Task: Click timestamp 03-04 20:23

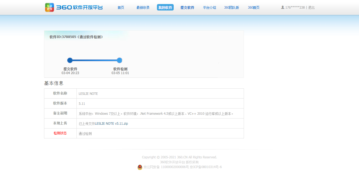Action: pos(70,73)
